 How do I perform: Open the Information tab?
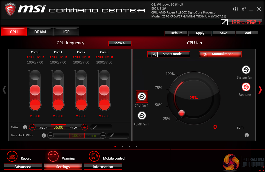point(103,167)
